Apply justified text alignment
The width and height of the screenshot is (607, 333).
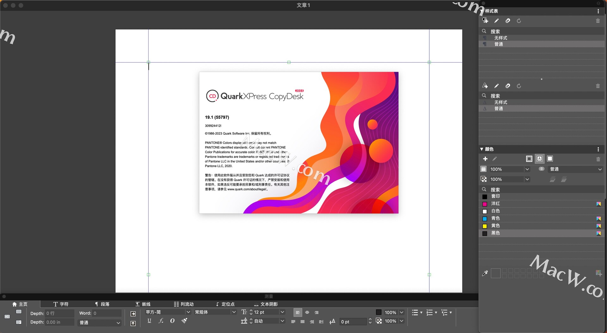click(293, 322)
